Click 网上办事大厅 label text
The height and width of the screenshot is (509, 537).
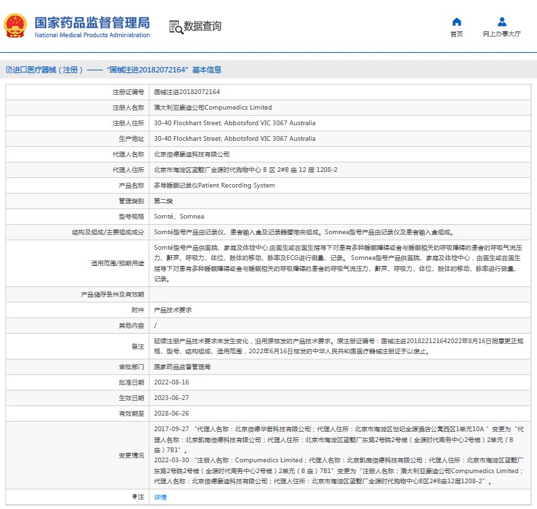[502, 34]
